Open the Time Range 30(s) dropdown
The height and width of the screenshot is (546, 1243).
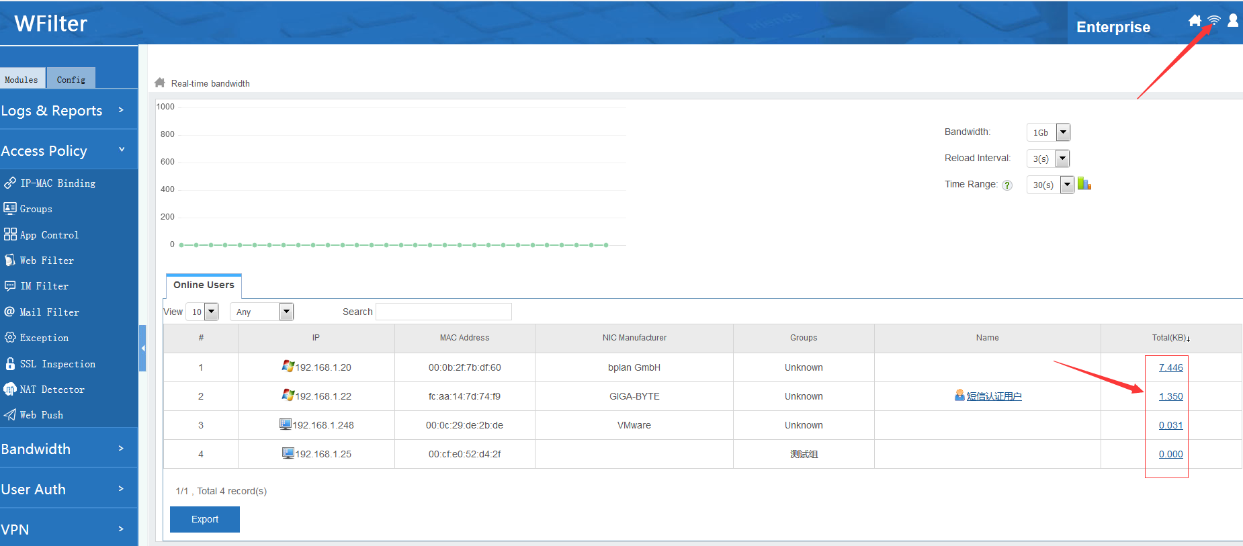pyautogui.click(x=1067, y=185)
